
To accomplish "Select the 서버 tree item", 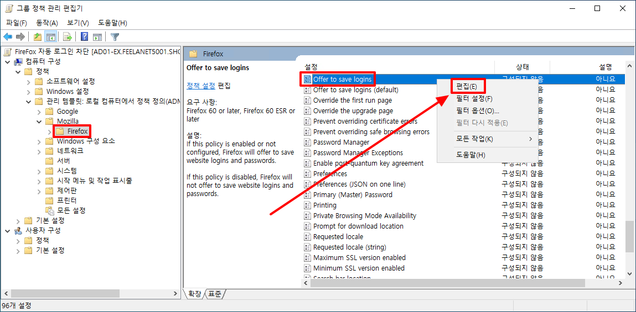I will 64,161.
